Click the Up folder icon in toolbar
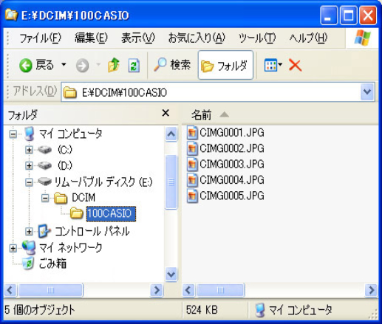382x324 pixels. coord(114,65)
